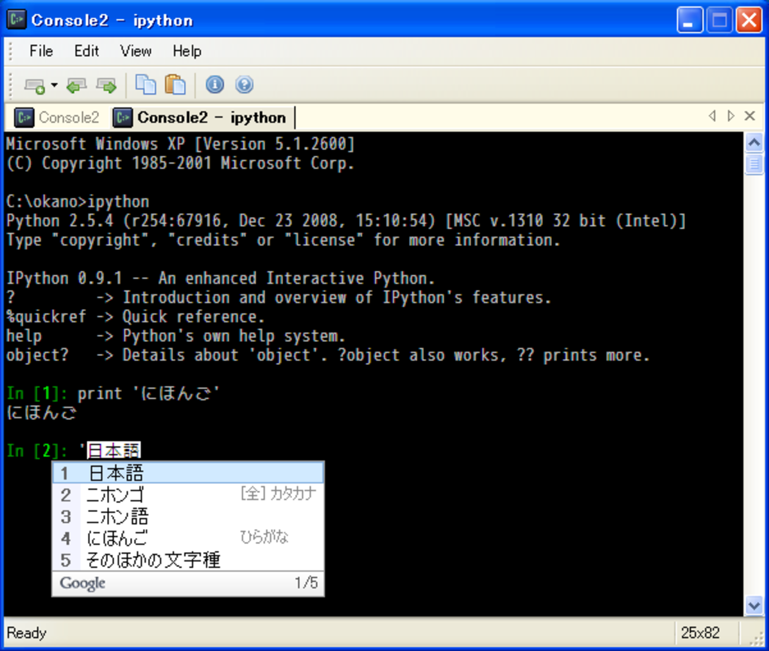The height and width of the screenshot is (651, 769).
Task: Open the Edit menu
Action: (x=86, y=51)
